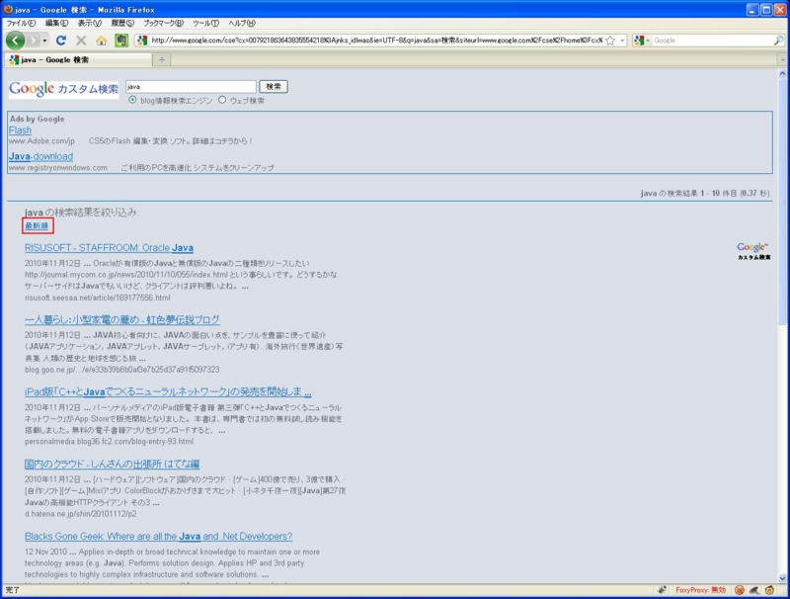Open the Flash ad link
790x599 pixels.
click(x=20, y=130)
